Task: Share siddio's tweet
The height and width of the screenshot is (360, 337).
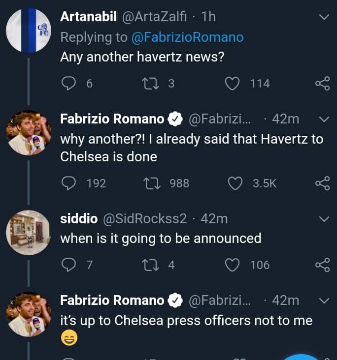Action: 322,265
